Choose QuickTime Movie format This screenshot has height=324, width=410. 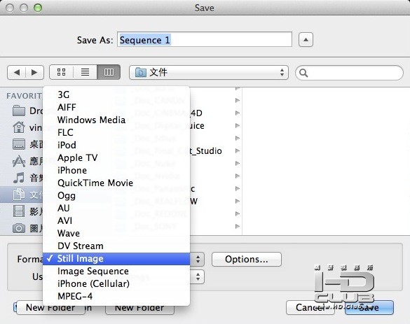pos(116,183)
